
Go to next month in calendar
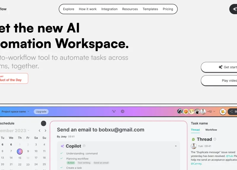coord(45,130)
